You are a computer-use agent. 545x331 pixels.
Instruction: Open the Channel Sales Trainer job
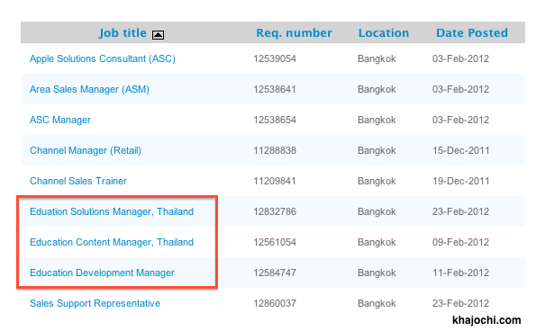coord(78,181)
